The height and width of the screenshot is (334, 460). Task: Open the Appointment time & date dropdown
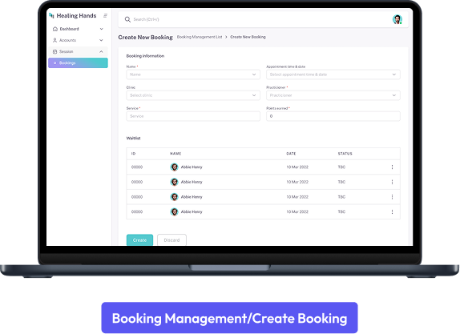tap(333, 74)
